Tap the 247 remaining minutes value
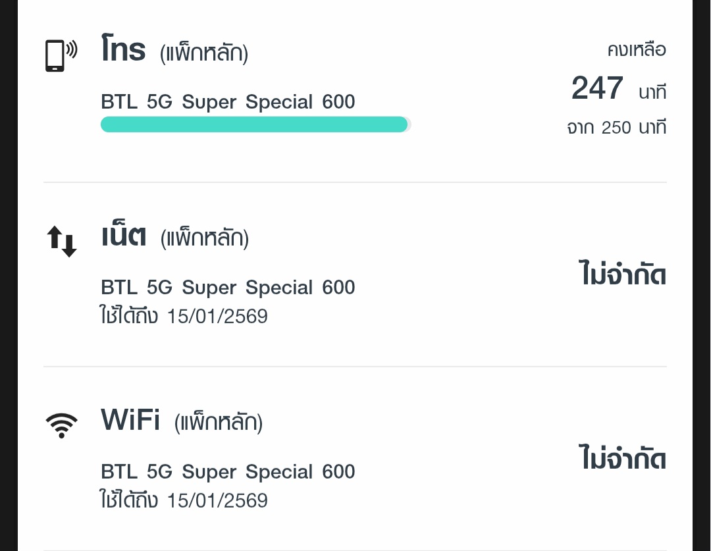The width and height of the screenshot is (711, 551). [597, 89]
